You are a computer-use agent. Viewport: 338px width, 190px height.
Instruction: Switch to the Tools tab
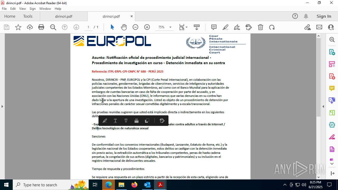click(x=28, y=16)
